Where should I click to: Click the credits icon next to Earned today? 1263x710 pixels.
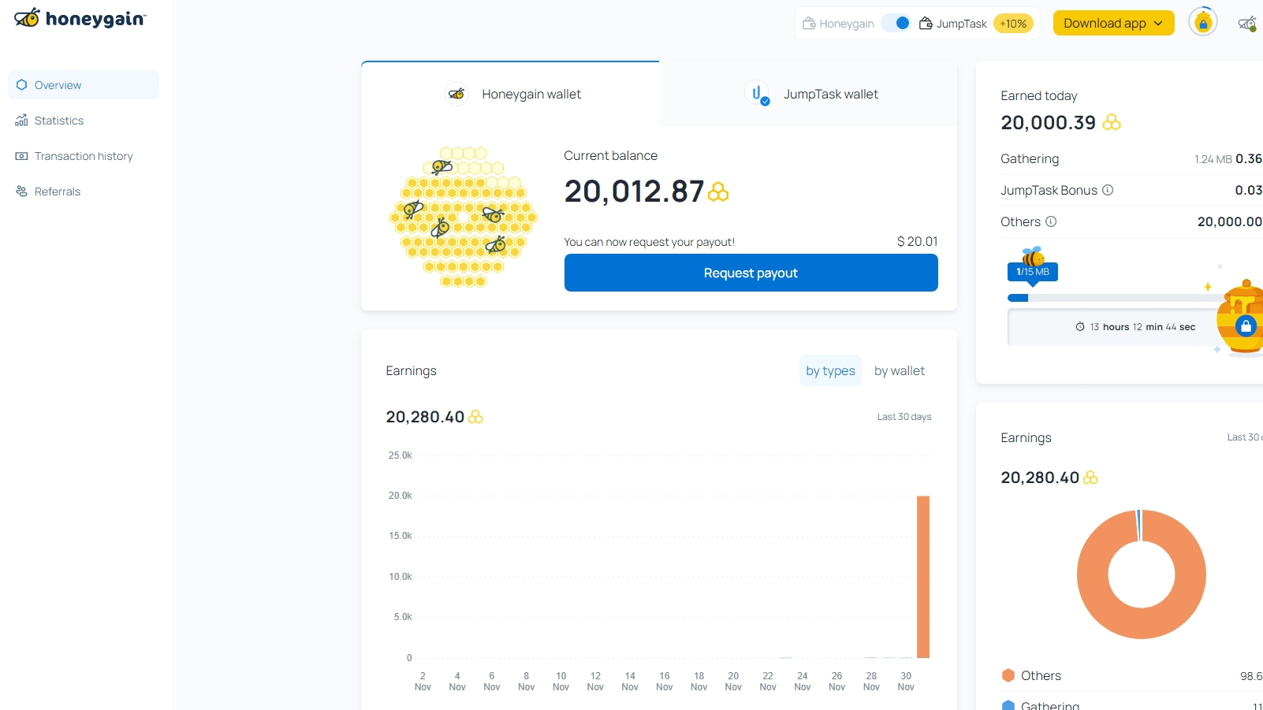[1112, 122]
